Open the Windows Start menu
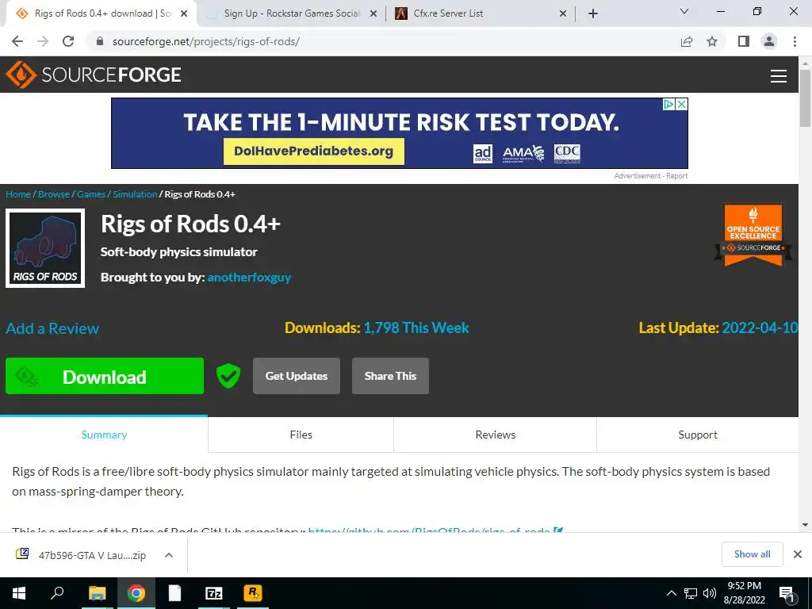 (x=19, y=593)
